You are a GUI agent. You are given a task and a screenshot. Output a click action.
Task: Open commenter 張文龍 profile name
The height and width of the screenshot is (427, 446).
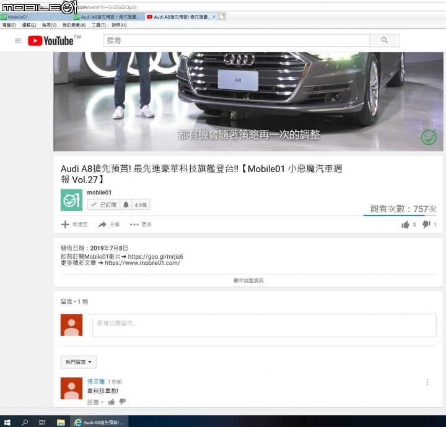point(96,382)
